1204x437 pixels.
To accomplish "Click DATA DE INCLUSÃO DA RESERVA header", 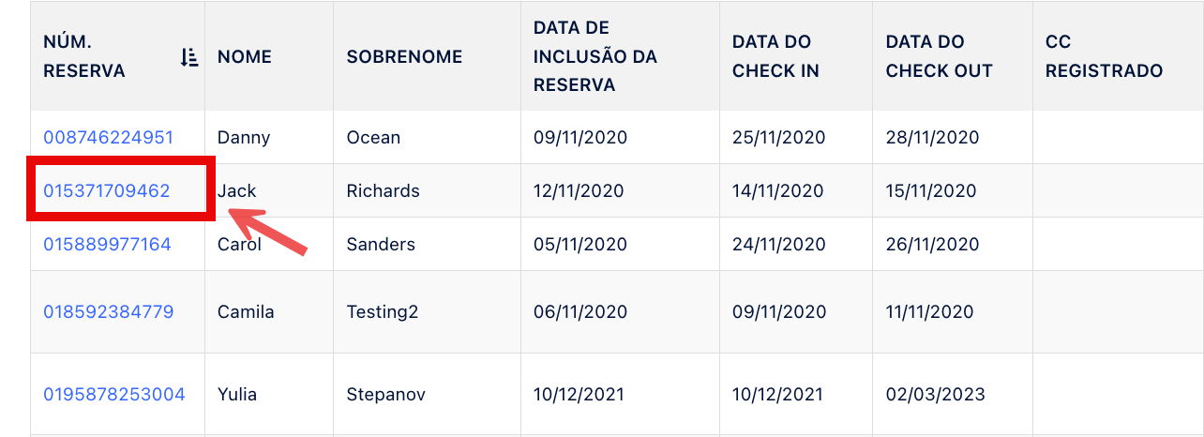I will pyautogui.click(x=594, y=56).
